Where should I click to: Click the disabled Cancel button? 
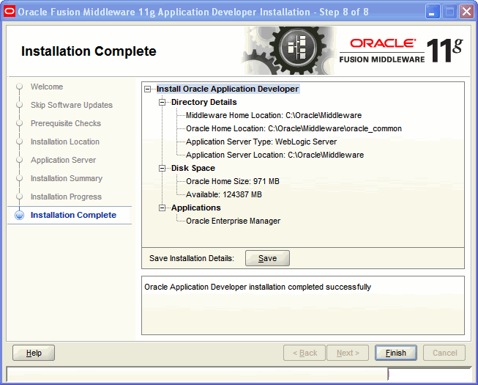coord(444,353)
